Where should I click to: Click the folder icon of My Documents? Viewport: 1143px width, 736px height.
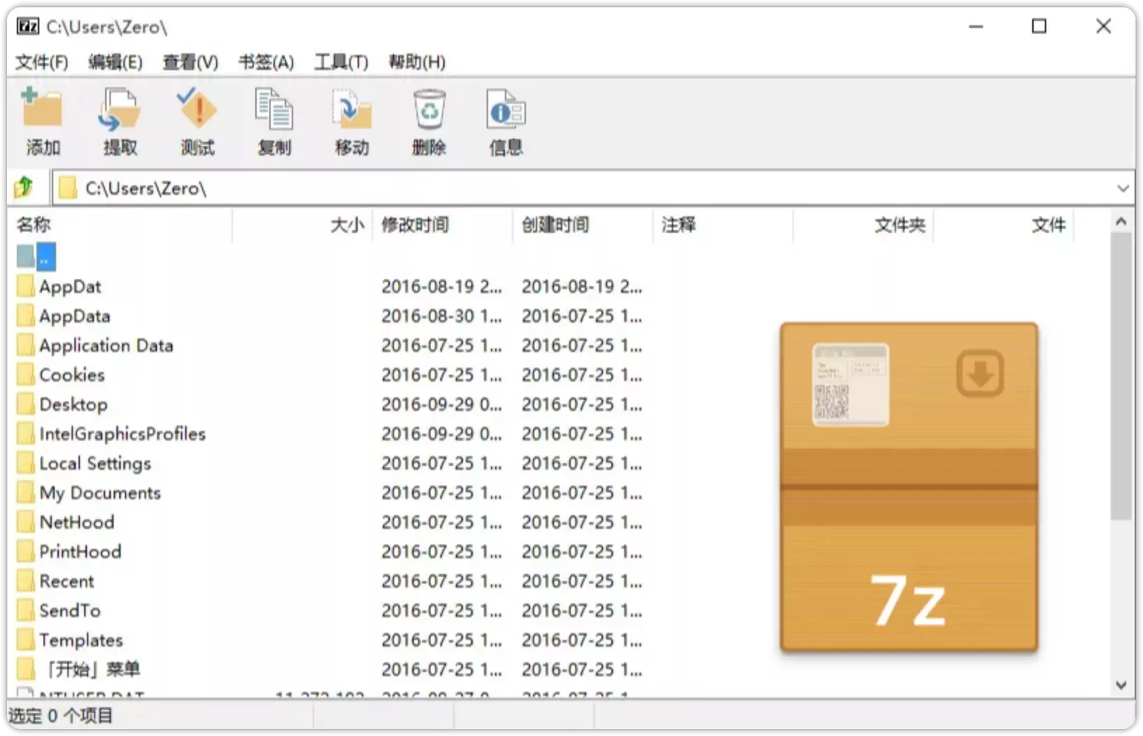25,493
